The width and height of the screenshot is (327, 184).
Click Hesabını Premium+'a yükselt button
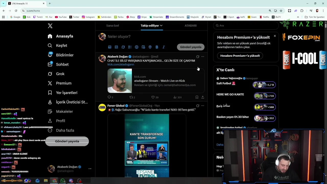point(240,56)
